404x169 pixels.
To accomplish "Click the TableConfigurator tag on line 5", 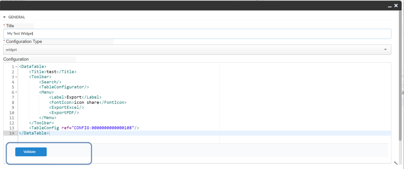I will (64, 87).
